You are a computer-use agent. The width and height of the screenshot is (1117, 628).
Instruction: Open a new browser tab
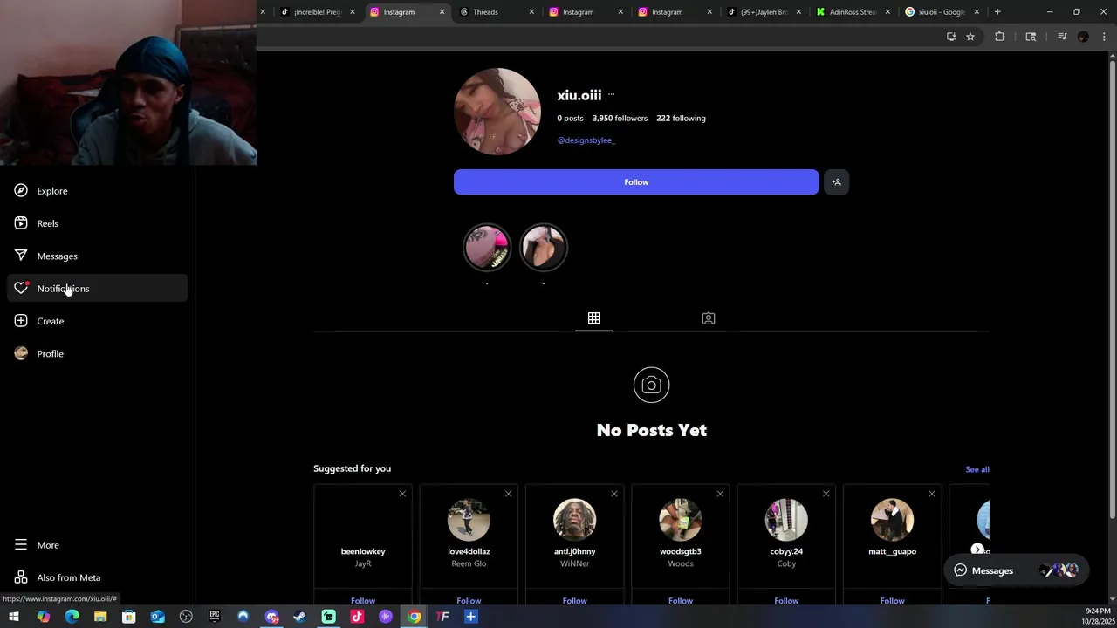click(997, 12)
